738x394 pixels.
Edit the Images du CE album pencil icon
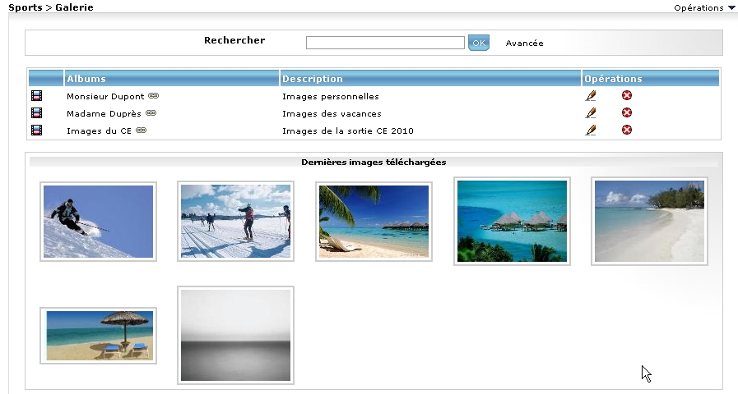[x=591, y=130]
